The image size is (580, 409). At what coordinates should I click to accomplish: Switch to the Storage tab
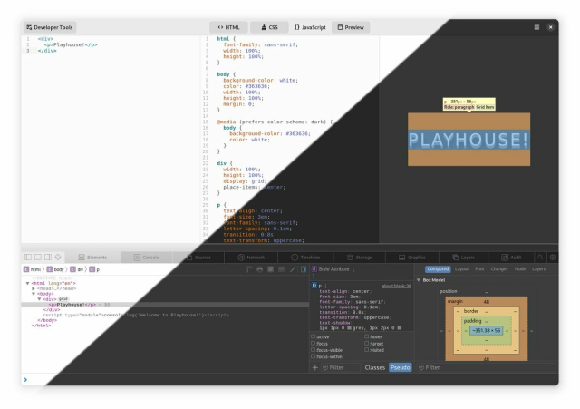360,258
